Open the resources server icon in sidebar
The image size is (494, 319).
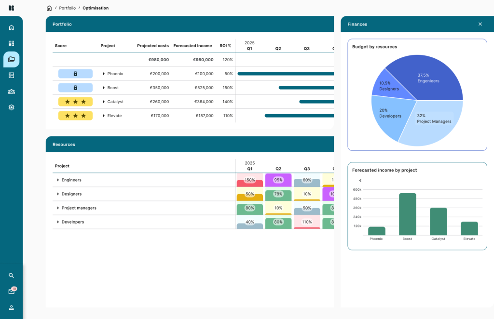point(12,75)
